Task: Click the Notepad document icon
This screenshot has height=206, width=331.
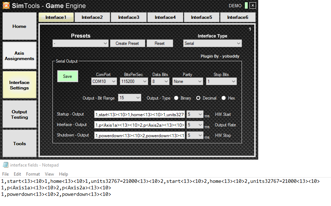Action: pyautogui.click(x=5, y=165)
